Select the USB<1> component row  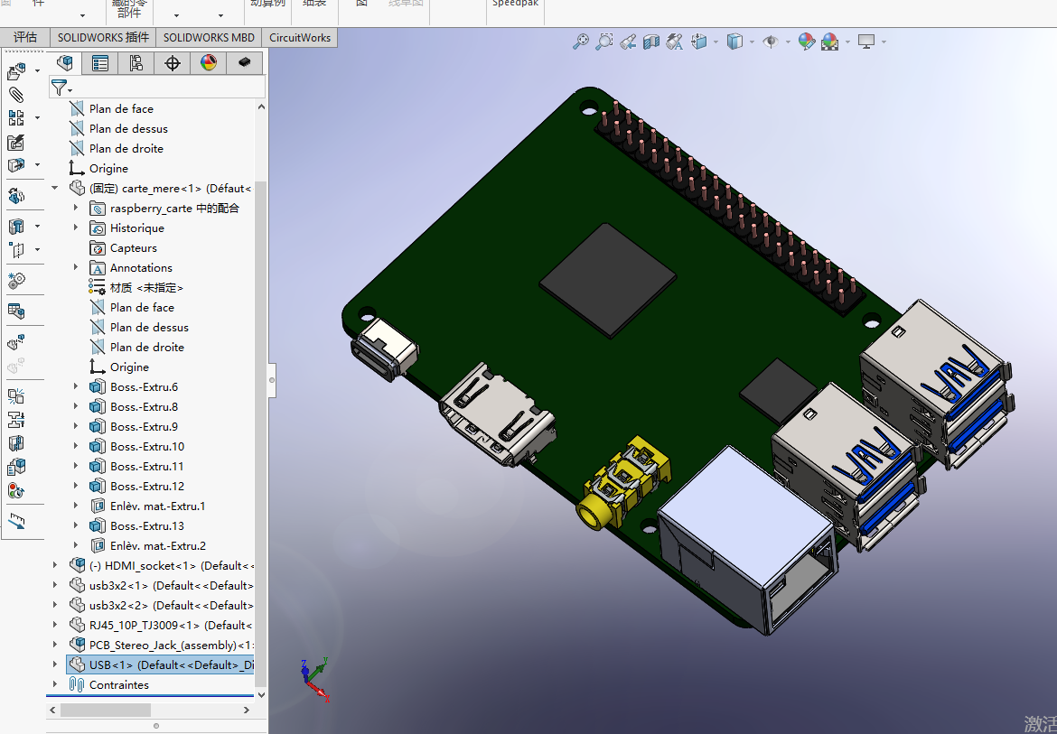point(161,665)
